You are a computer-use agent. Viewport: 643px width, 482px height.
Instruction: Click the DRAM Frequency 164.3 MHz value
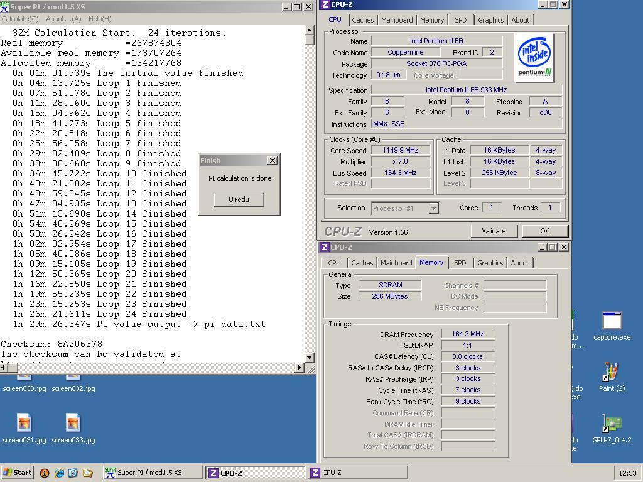468,334
